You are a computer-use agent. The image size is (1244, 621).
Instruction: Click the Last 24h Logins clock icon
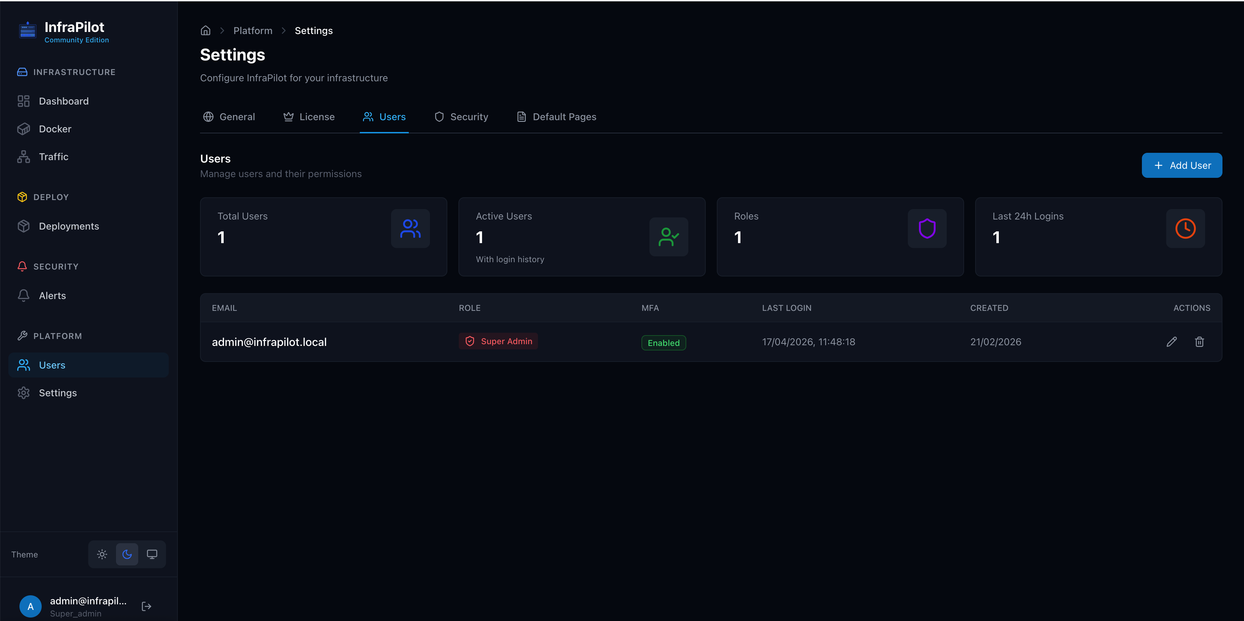1186,229
